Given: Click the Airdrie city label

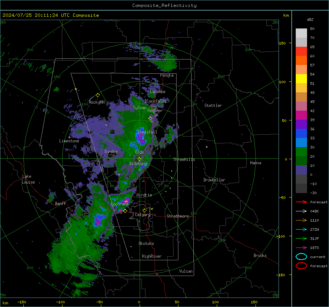Looking at the screenshot, I should (144, 195).
